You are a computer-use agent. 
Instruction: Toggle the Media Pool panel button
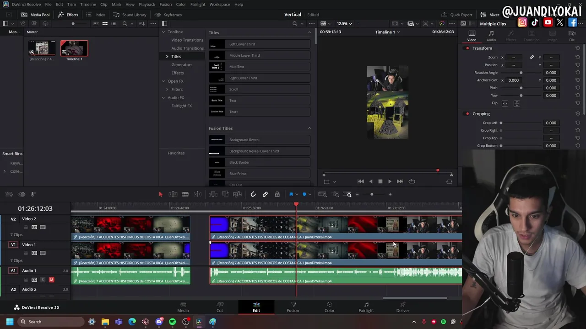[35, 15]
